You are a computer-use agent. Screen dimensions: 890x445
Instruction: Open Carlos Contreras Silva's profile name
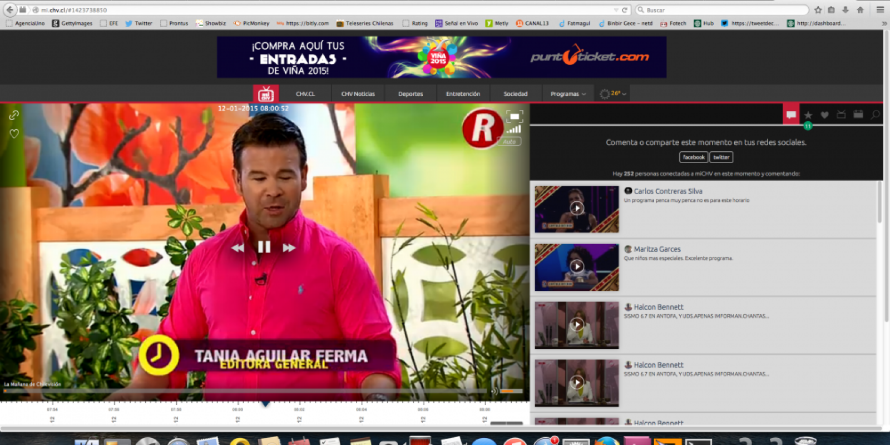(x=668, y=191)
